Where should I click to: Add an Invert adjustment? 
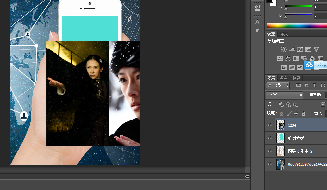tap(284, 67)
